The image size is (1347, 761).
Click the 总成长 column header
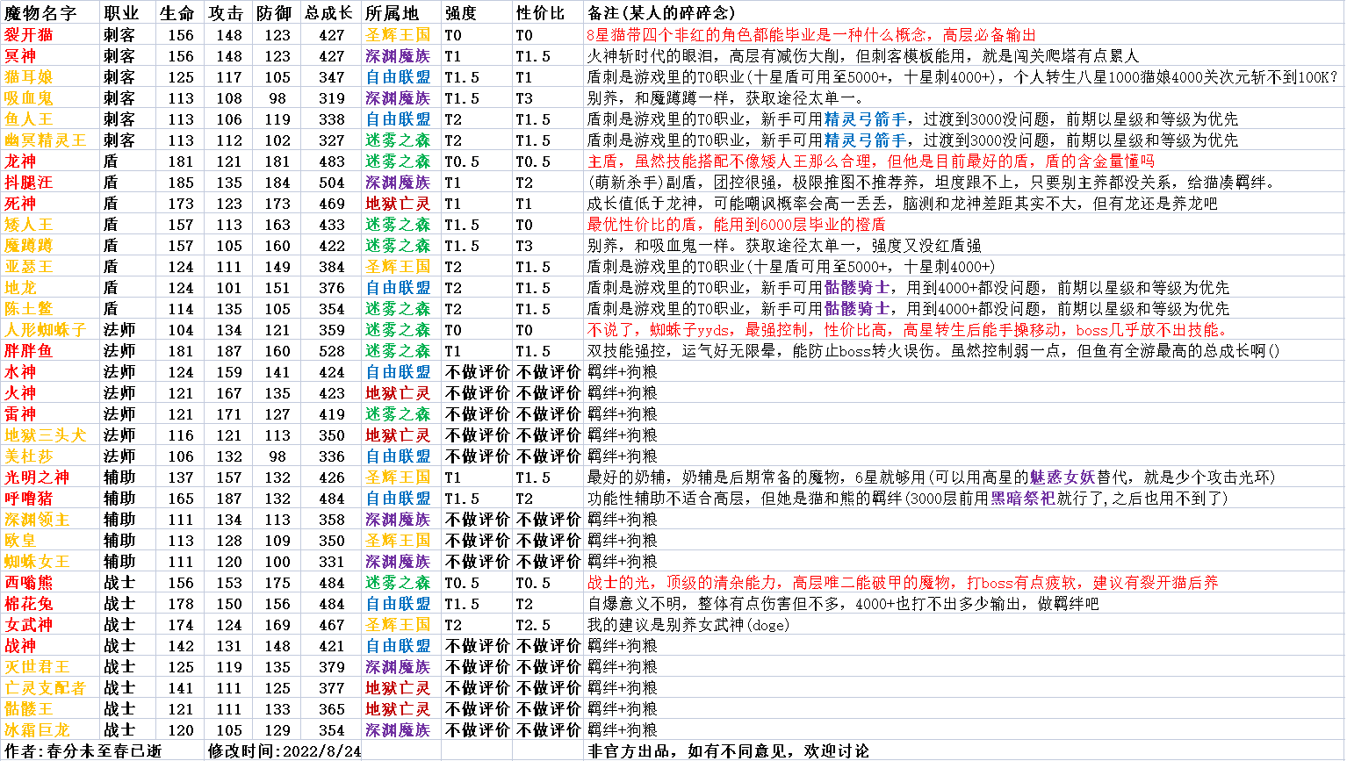tap(328, 13)
